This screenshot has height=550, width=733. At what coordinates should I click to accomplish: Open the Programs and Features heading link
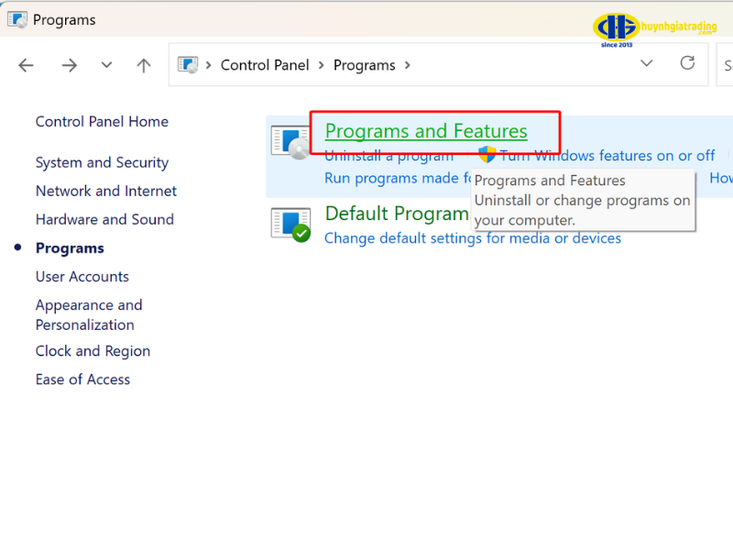(x=426, y=131)
